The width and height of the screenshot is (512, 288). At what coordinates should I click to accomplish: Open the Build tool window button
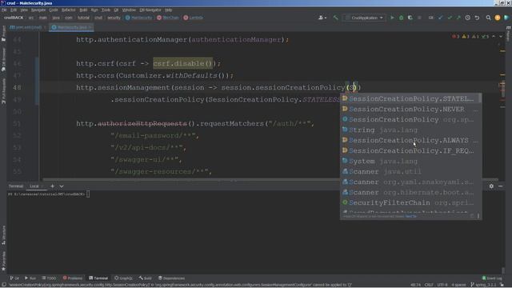click(x=145, y=278)
